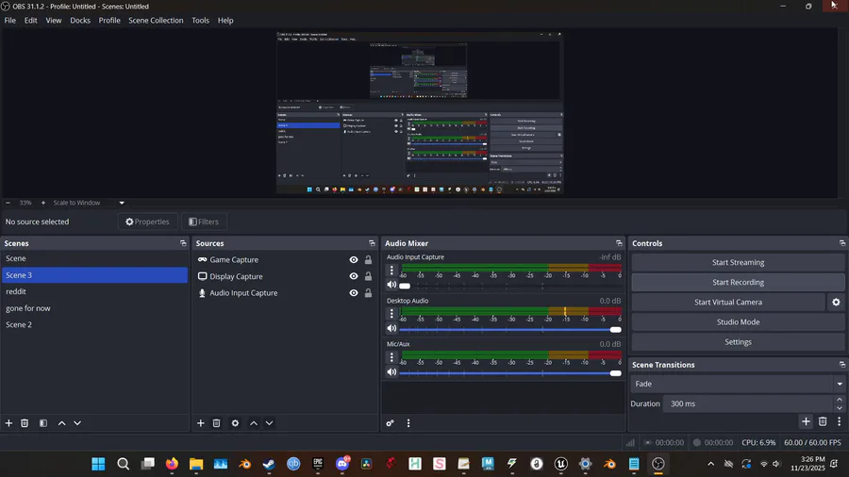Remove selected scene with trash icon
This screenshot has width=849, height=477.
pos(25,423)
